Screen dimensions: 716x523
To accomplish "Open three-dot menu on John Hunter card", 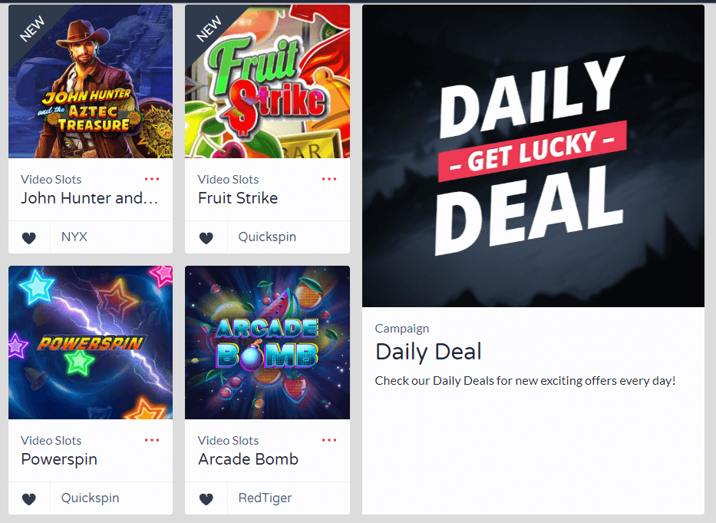I will 152,179.
